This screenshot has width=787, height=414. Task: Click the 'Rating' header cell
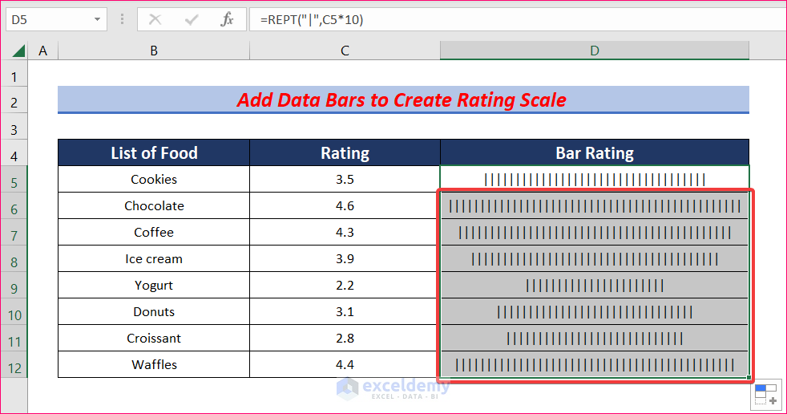pyautogui.click(x=345, y=152)
